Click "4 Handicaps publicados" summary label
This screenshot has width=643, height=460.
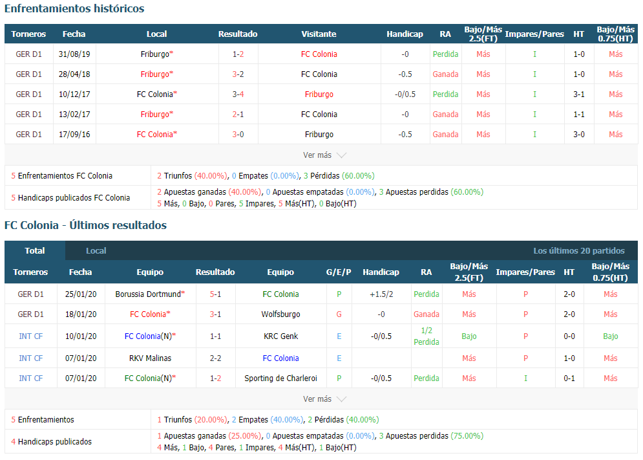(x=51, y=442)
